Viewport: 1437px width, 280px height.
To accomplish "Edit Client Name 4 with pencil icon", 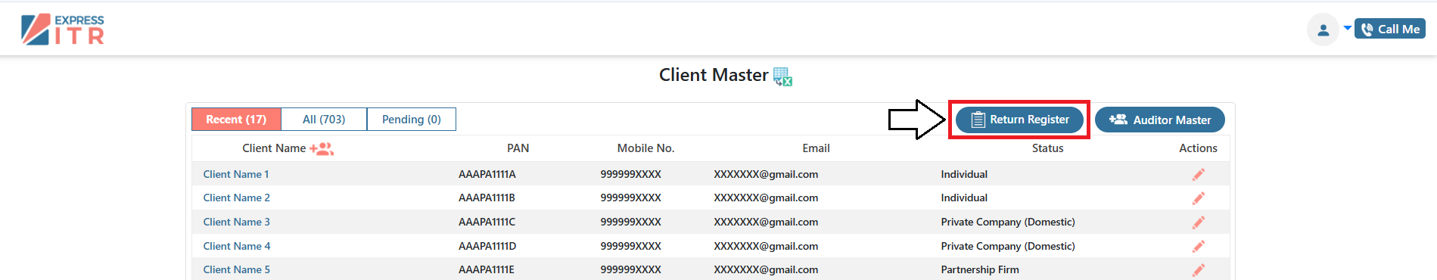I will click(1199, 246).
